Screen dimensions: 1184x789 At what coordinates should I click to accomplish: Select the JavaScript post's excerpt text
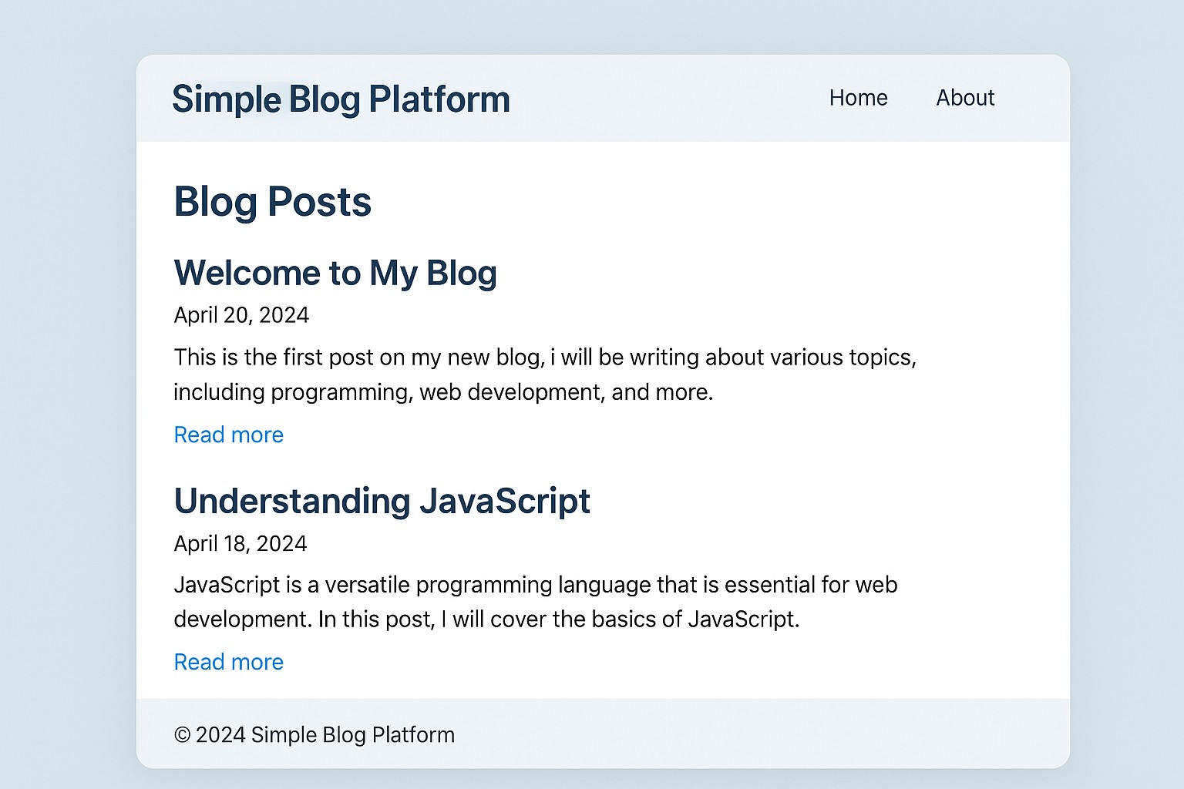pos(536,601)
